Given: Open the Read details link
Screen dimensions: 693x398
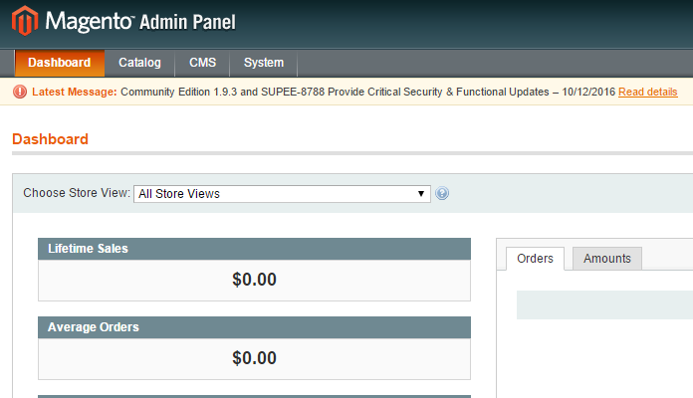Looking at the screenshot, I should coord(647,92).
